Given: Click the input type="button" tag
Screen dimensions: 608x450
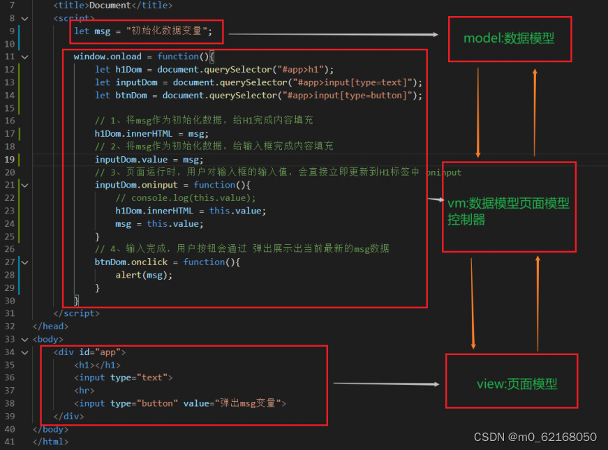Looking at the screenshot, I should click(180, 403).
